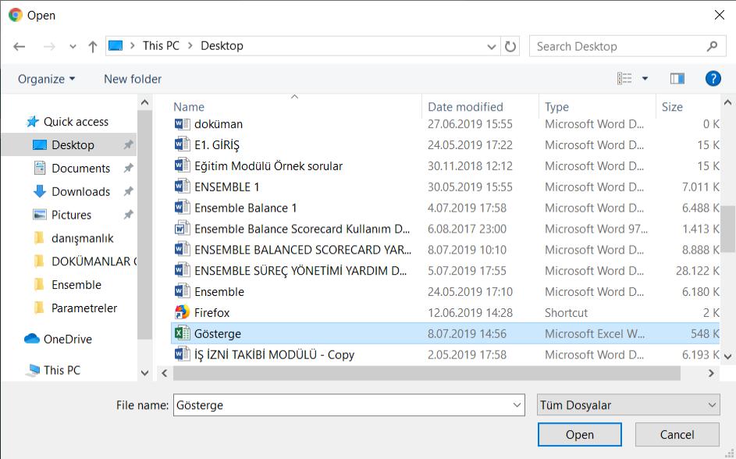The image size is (736, 459).
Task: Expand the view options dropdown arrow
Action: click(645, 79)
